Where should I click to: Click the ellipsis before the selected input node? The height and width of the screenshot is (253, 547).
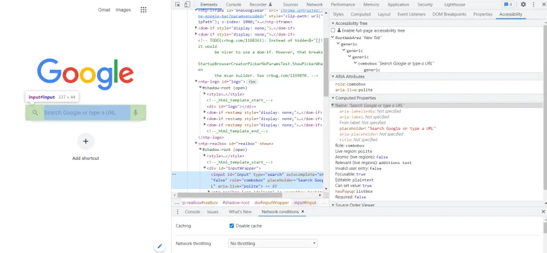tap(175, 174)
